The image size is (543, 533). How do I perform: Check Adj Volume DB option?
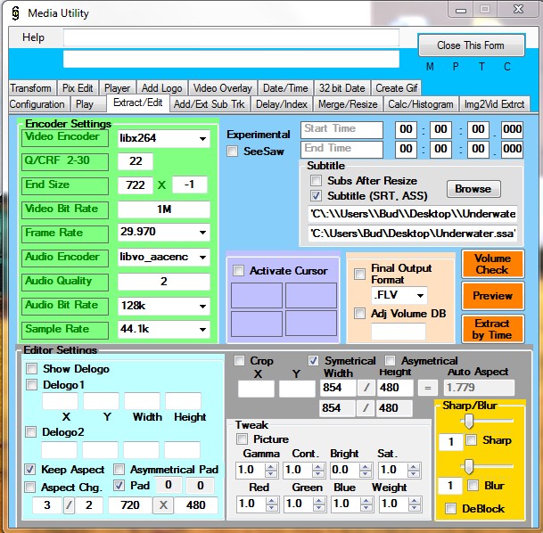359,313
